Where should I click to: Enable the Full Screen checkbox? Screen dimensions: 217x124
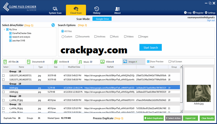coord(170,61)
